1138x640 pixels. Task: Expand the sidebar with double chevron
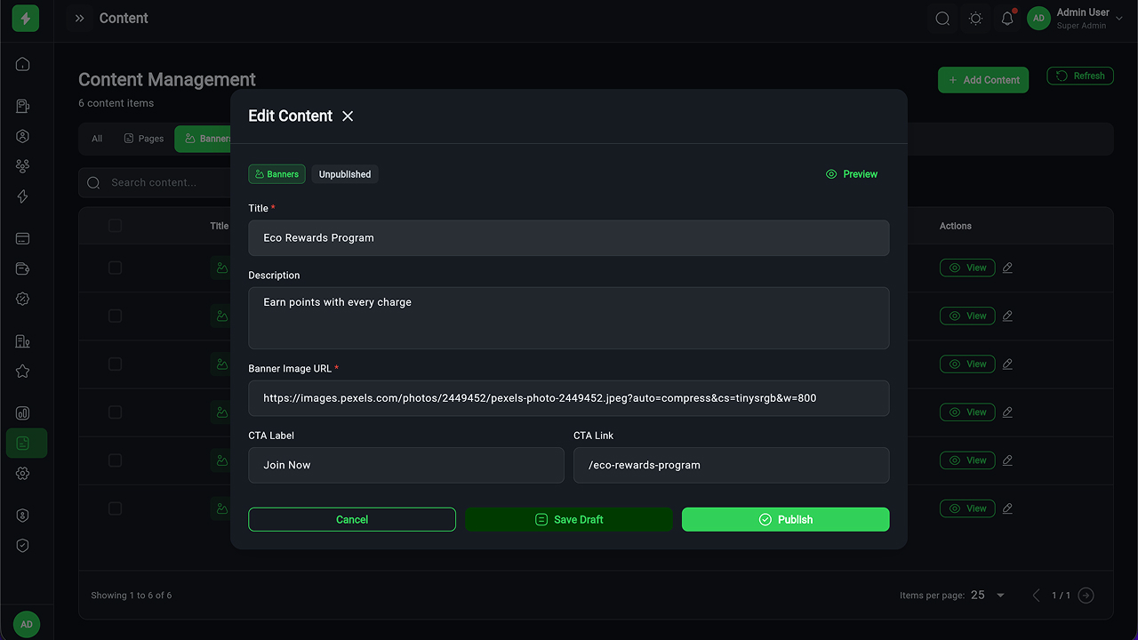tap(80, 19)
